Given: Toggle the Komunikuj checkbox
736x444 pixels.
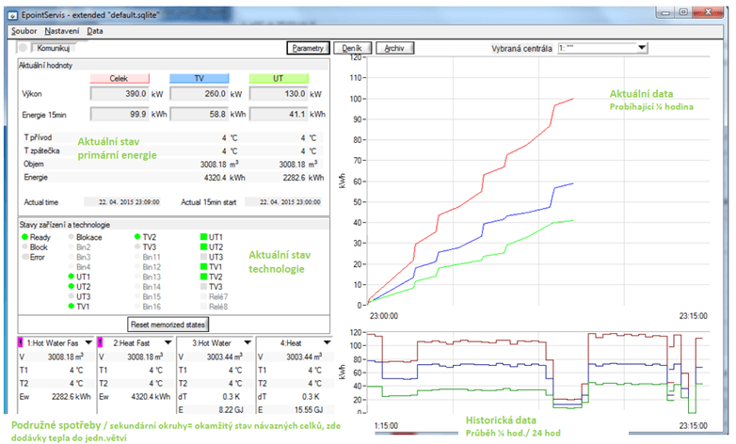Looking at the screenshot, I should [x=23, y=48].
